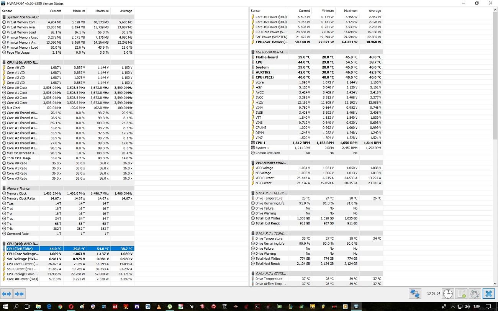
Task: Select the System: MSI MS-7A37 group header
Action: point(67,17)
